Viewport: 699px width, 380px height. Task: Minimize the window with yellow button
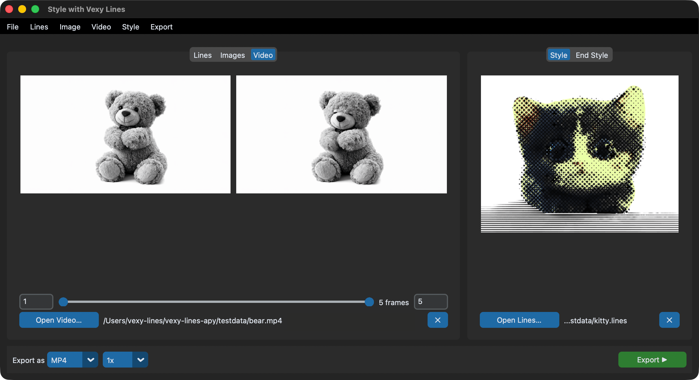tap(22, 9)
